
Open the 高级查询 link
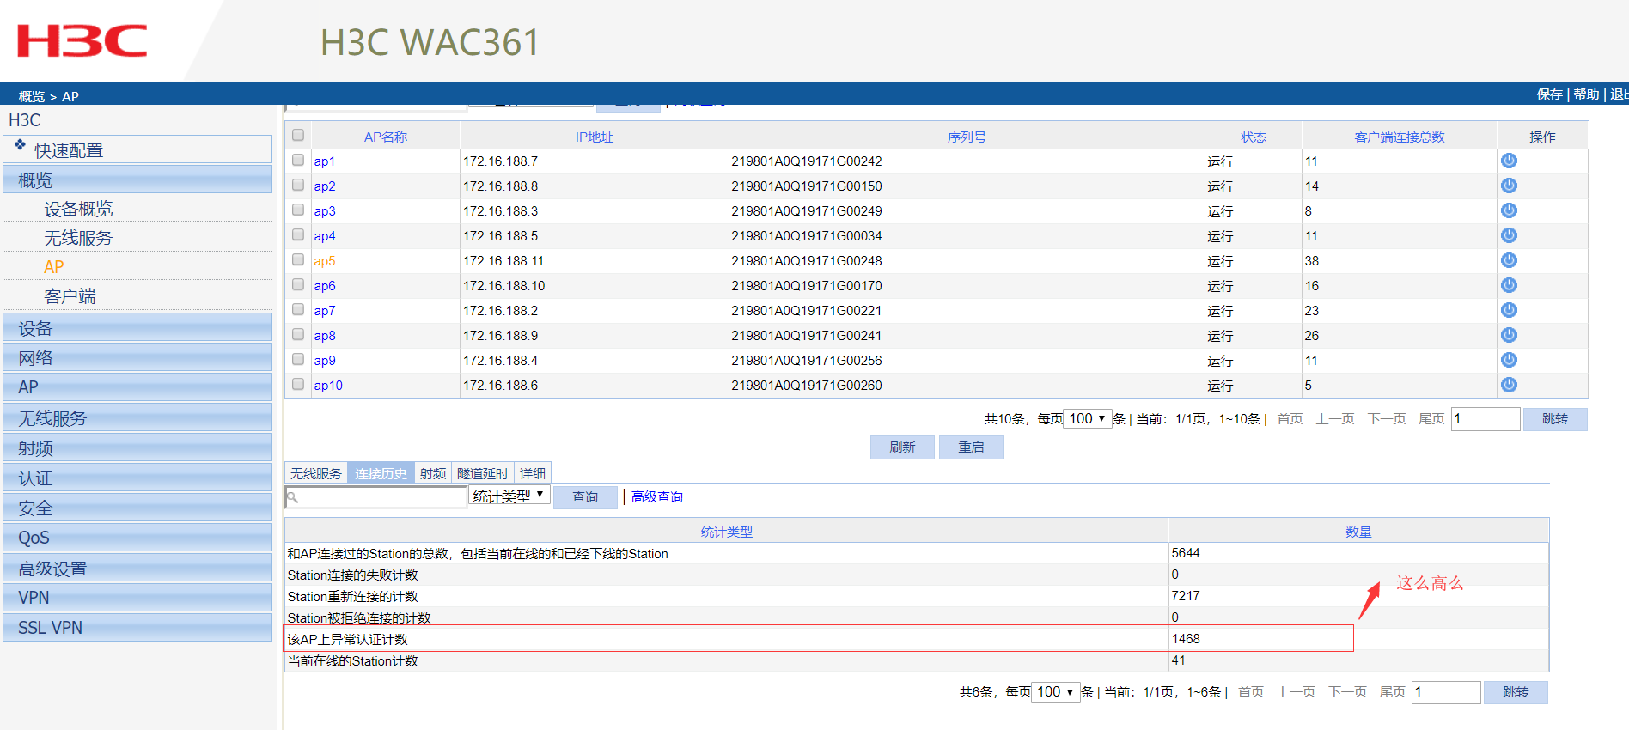click(657, 497)
